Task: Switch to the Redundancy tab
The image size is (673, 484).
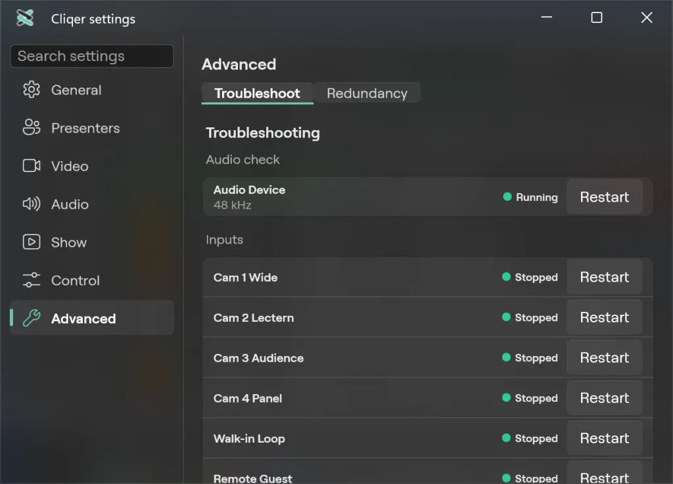Action: point(367,93)
